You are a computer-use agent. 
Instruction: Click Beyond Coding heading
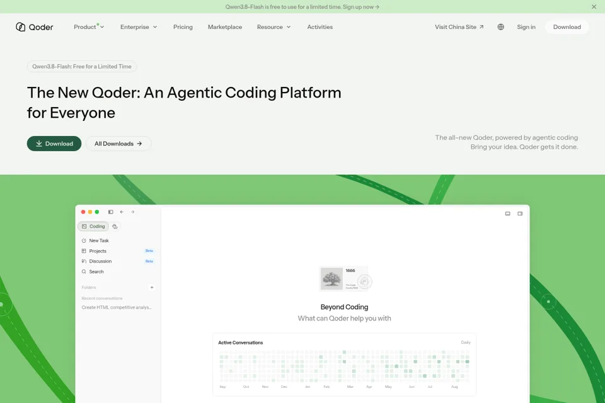pos(344,307)
